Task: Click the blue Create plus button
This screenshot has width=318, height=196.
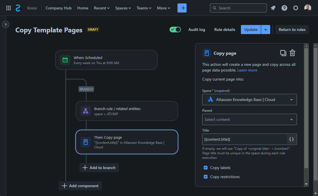Action: (182, 8)
